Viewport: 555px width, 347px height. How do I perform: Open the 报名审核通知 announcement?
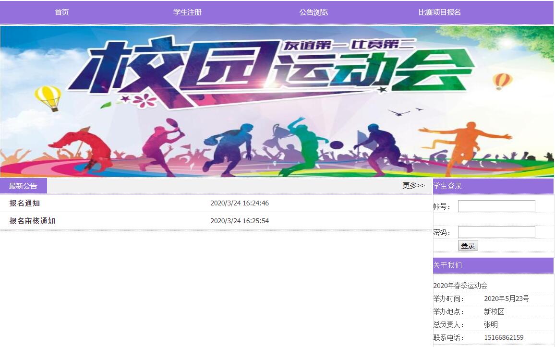pyautogui.click(x=32, y=221)
